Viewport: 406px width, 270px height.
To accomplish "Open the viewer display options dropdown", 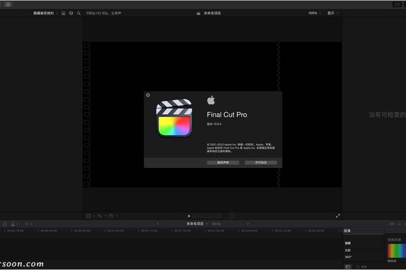I will (x=332, y=13).
